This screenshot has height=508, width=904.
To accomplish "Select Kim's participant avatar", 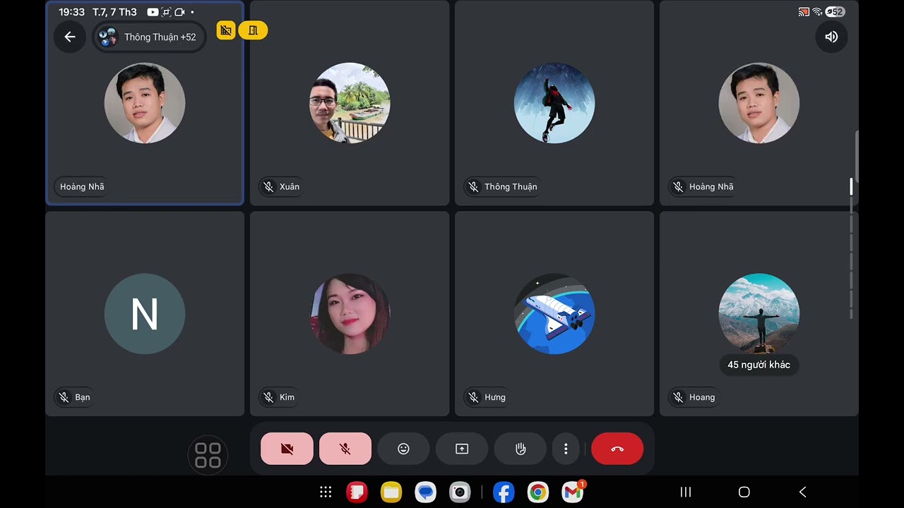I will (x=350, y=313).
